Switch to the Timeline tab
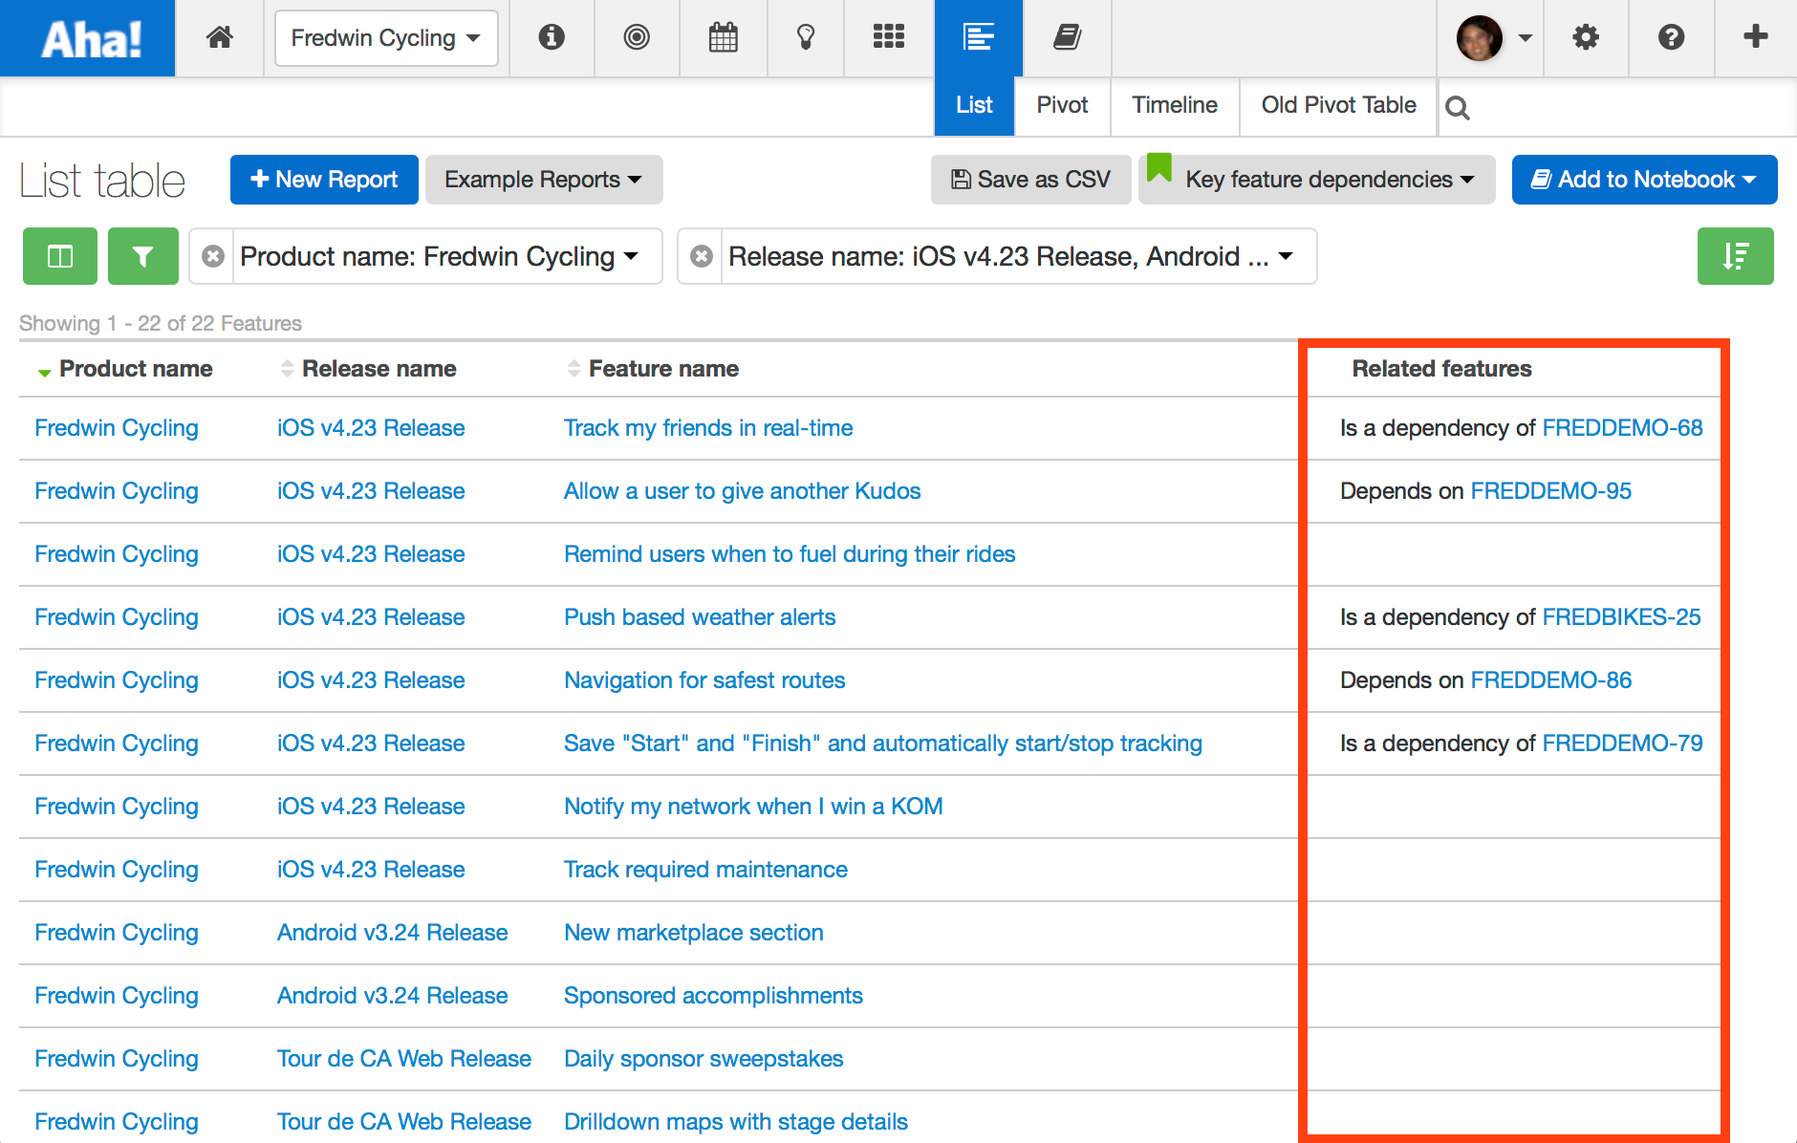The image size is (1797, 1143). 1174,105
